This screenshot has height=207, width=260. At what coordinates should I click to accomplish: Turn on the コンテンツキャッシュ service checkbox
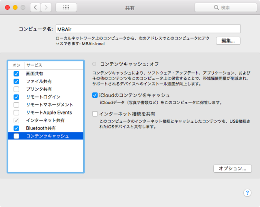(16, 136)
